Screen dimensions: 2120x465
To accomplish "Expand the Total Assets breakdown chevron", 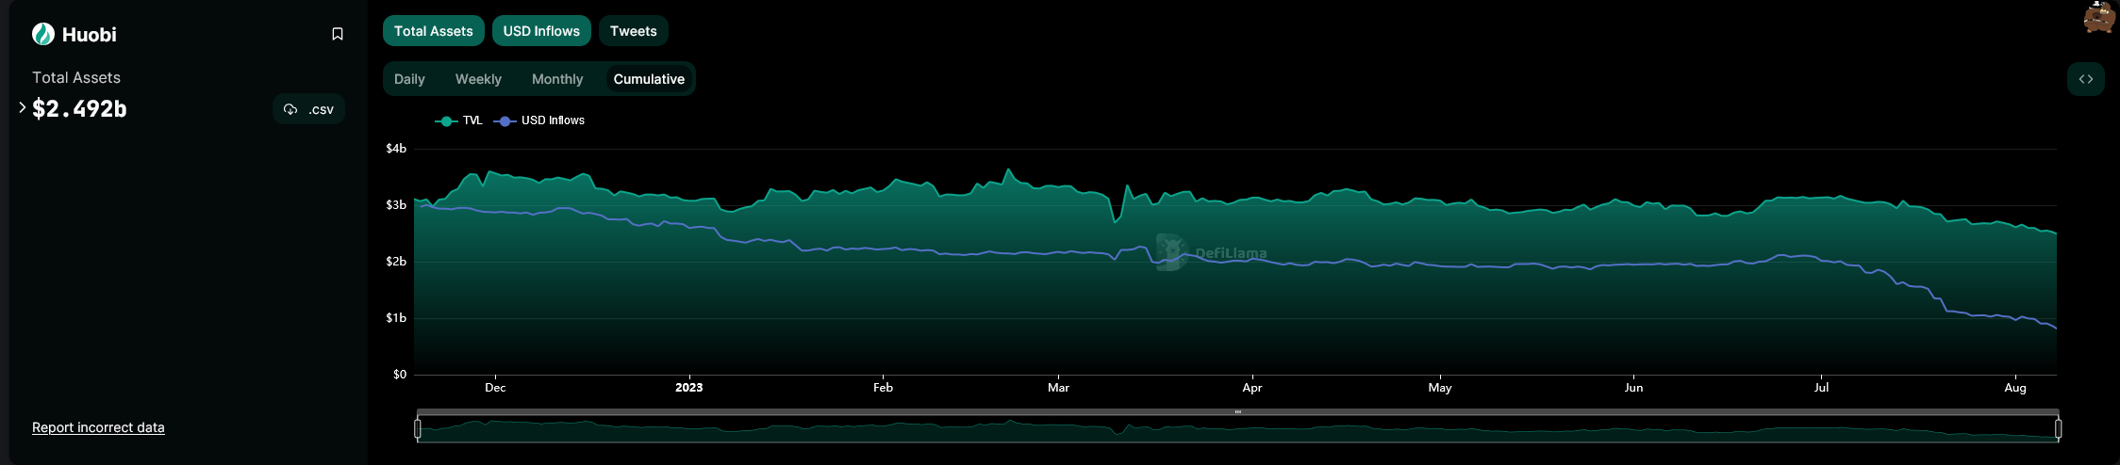I will (x=22, y=107).
